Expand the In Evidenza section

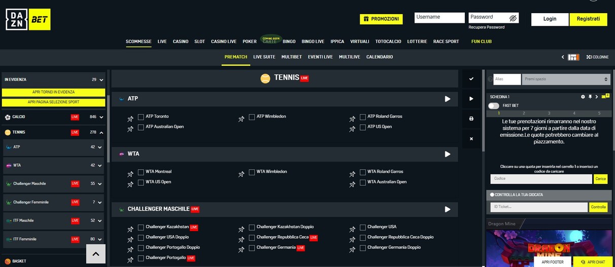[x=53, y=80]
